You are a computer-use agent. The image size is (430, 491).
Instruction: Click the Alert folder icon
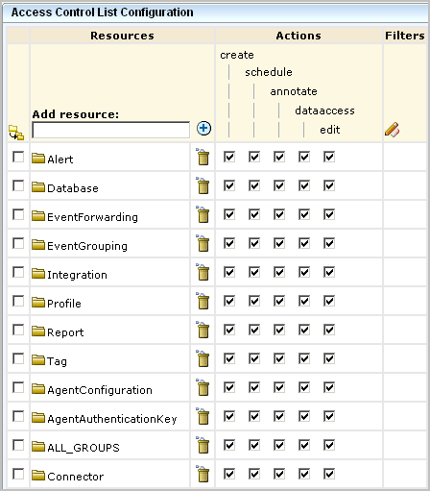tap(38, 158)
